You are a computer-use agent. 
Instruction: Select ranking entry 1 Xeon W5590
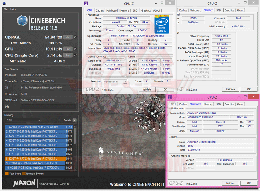click(39, 127)
